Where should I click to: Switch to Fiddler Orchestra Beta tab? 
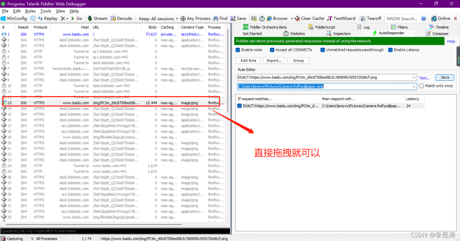[x=265, y=27]
